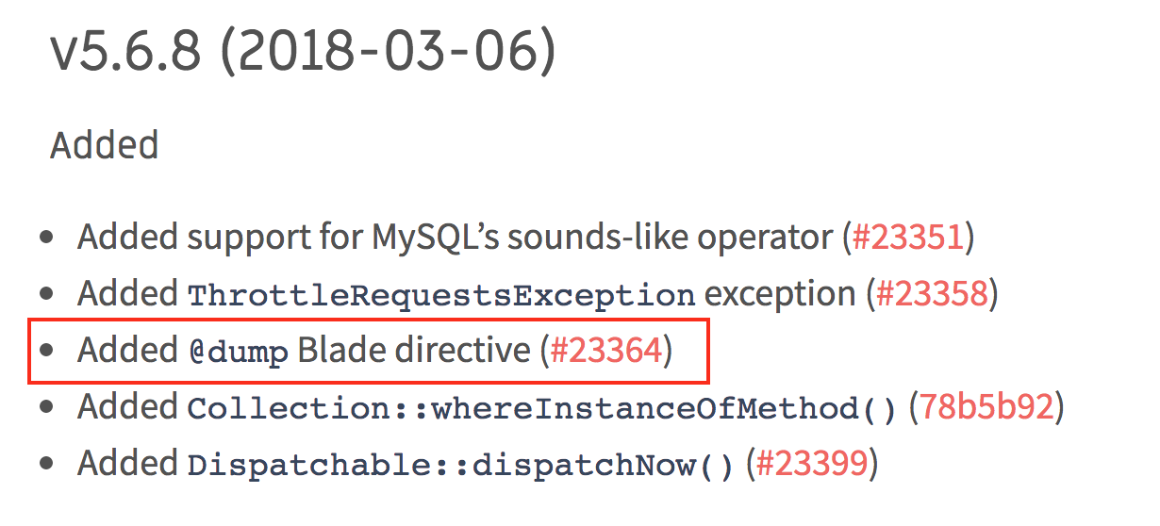Click the "Added support for MySQL's" text

(289, 238)
